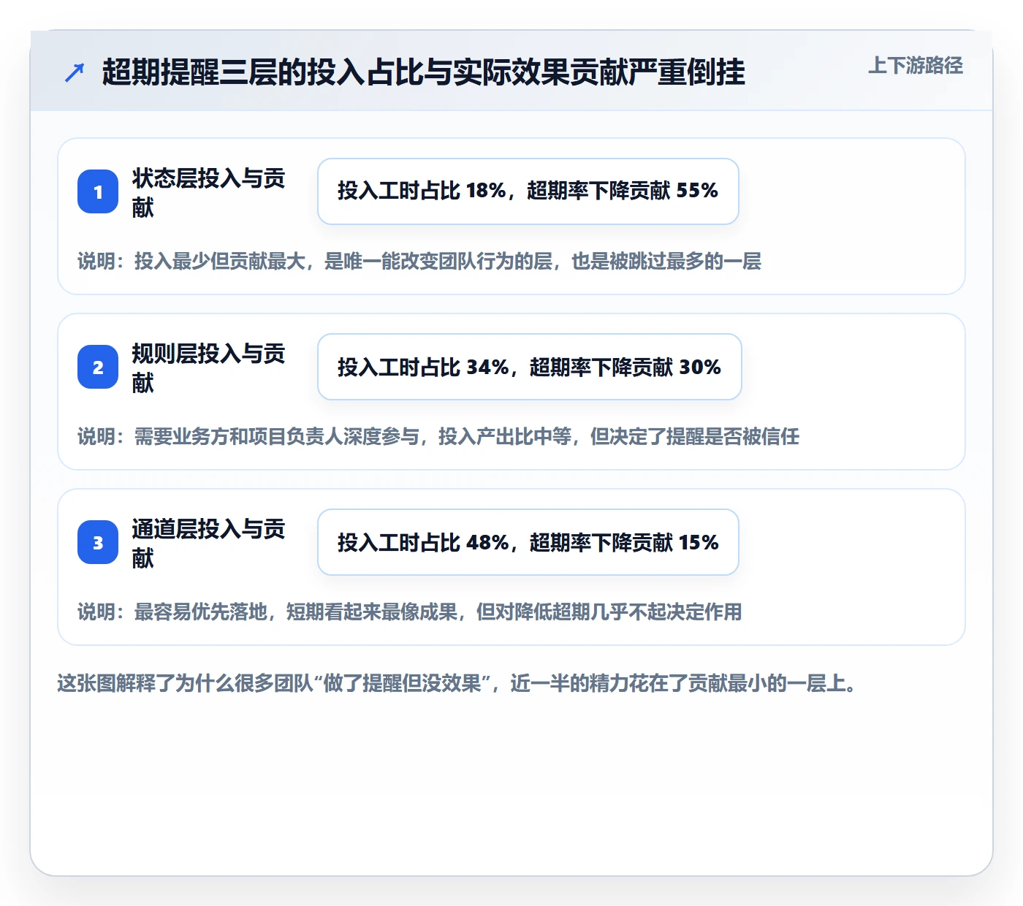
Task: Click the note starting 说明：投入最少但贡献最大
Action: (x=419, y=262)
